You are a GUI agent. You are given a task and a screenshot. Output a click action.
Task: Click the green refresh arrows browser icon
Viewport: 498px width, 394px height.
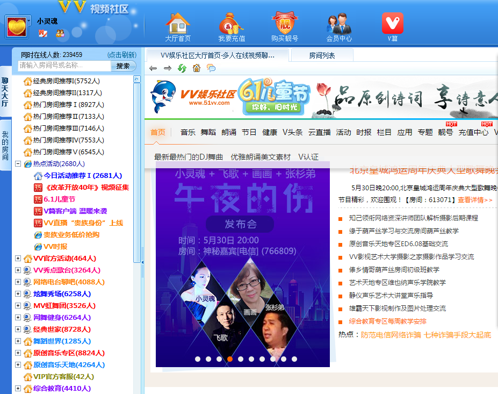[x=182, y=68]
